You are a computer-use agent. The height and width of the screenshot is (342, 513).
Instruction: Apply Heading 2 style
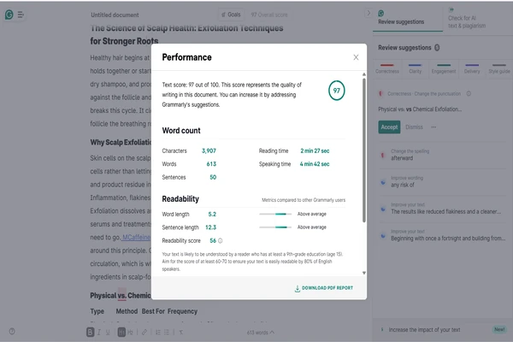(x=130, y=333)
